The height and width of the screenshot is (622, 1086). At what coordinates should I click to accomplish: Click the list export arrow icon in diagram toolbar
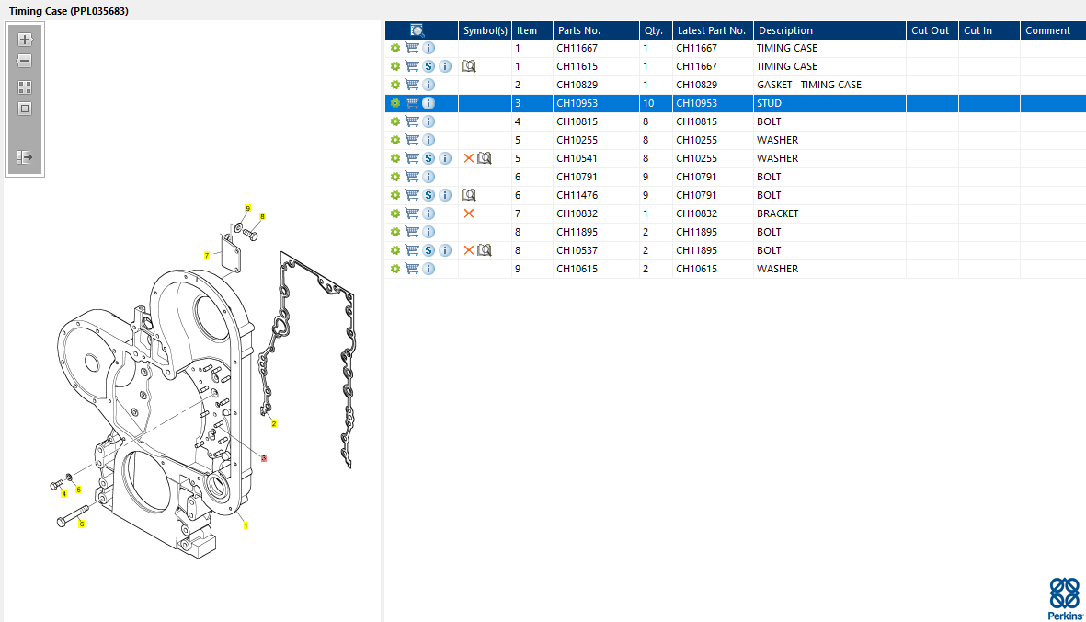click(x=25, y=157)
